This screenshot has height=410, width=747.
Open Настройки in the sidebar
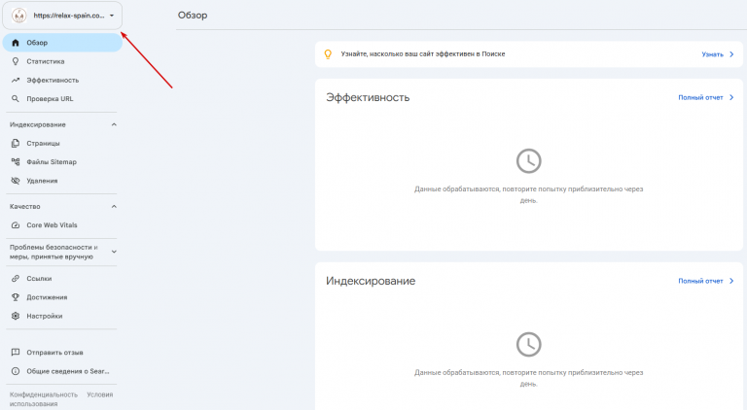[45, 316]
